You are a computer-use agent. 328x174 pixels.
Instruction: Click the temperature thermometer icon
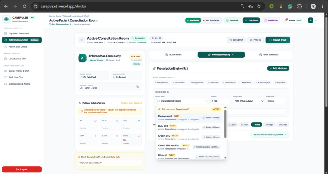point(96,136)
